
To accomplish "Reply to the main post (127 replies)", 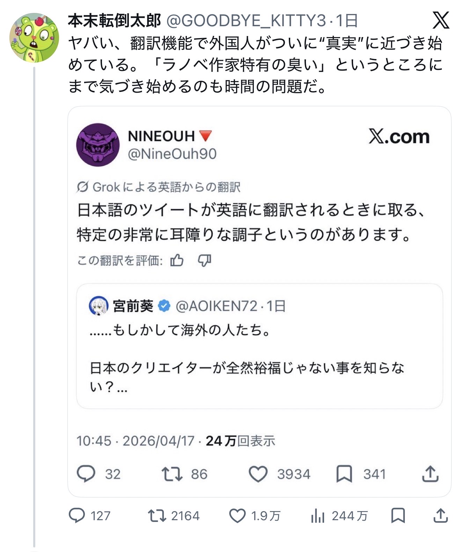I will 77,516.
